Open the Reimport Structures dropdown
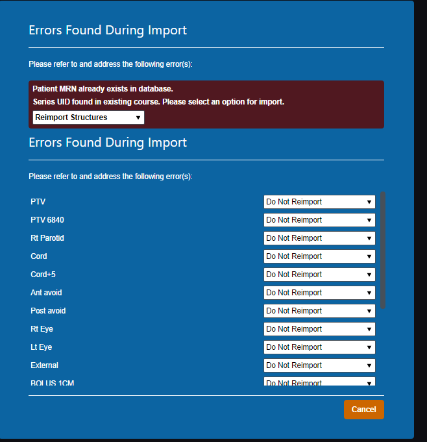 pyautogui.click(x=88, y=117)
